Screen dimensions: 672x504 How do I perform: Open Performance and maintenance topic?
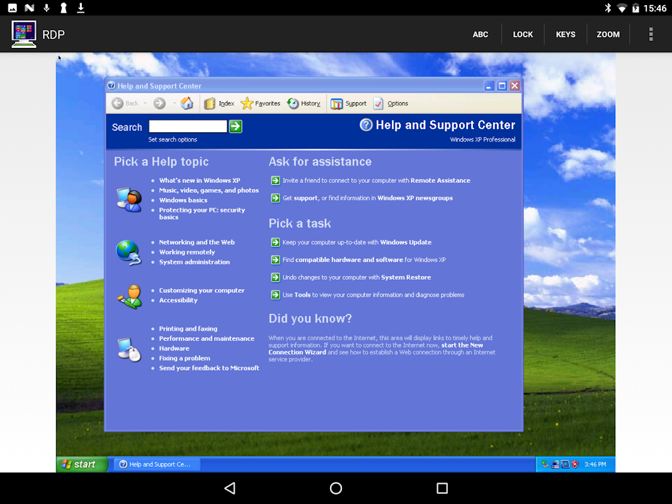pos(207,338)
